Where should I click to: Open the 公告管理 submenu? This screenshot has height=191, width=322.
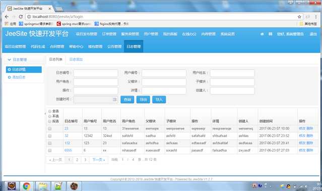point(114,47)
